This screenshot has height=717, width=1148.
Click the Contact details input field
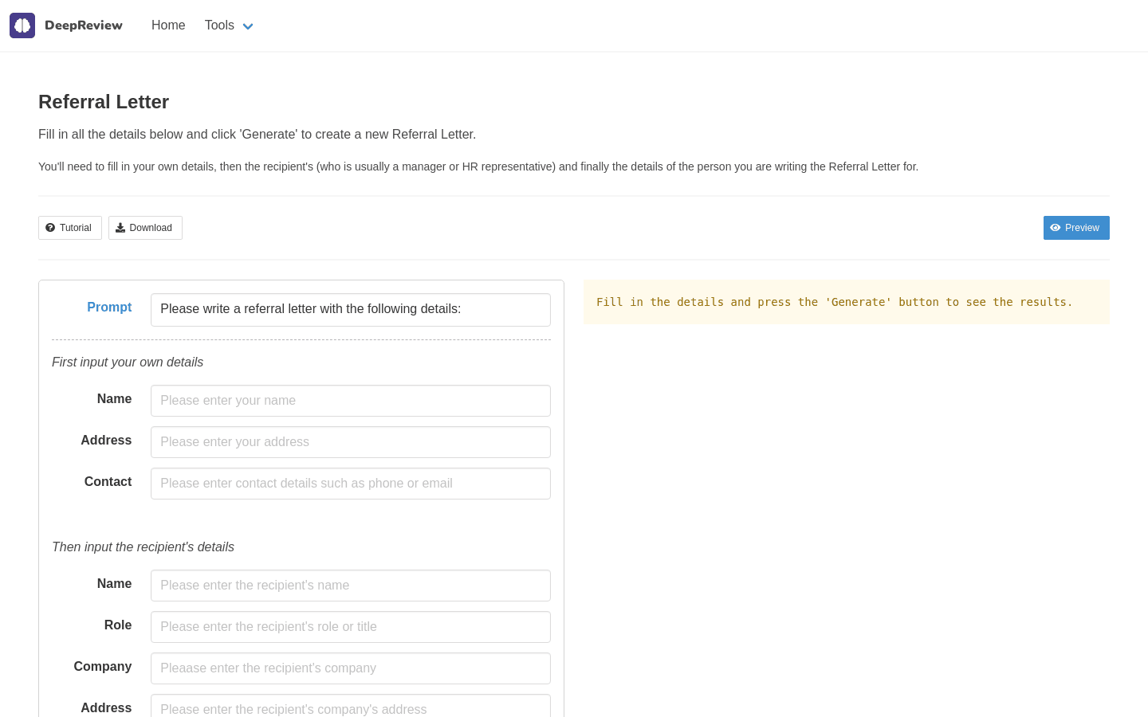351,484
